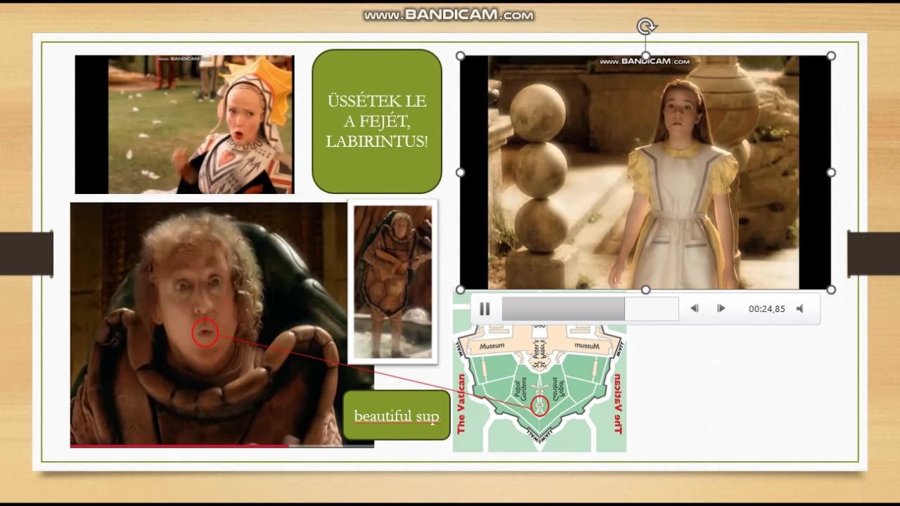Select the small standing turtle picture
This screenshot has width=900, height=506.
point(392,281)
